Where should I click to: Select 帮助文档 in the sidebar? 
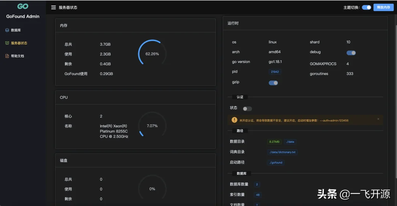(x=17, y=56)
